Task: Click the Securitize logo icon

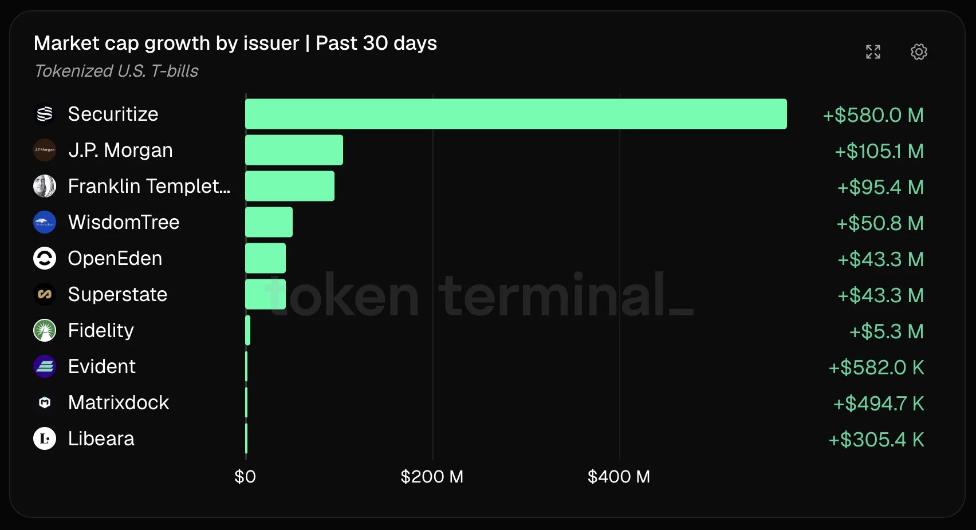Action: pos(45,114)
